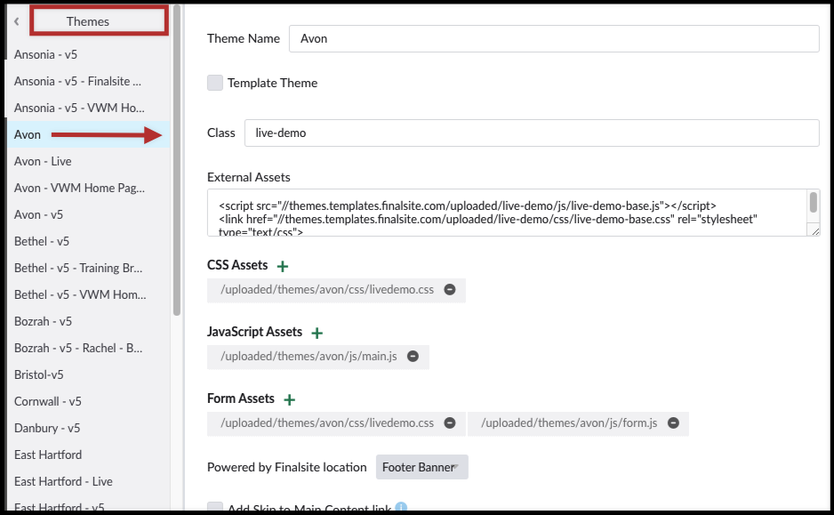Click livedemo.css path text under CSS Assets
This screenshot has width=834, height=515.
click(x=327, y=289)
